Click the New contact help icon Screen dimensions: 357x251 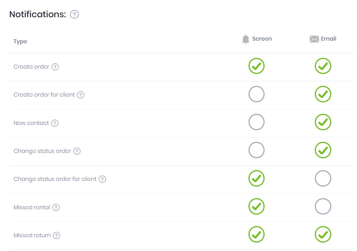tap(55, 123)
